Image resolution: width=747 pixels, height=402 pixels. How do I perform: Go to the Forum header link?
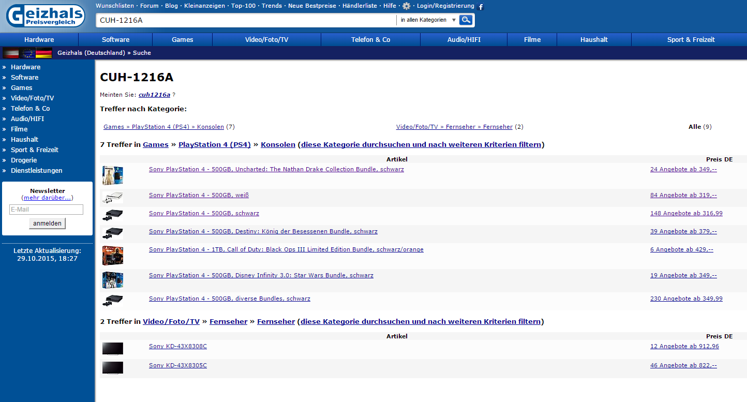150,6
